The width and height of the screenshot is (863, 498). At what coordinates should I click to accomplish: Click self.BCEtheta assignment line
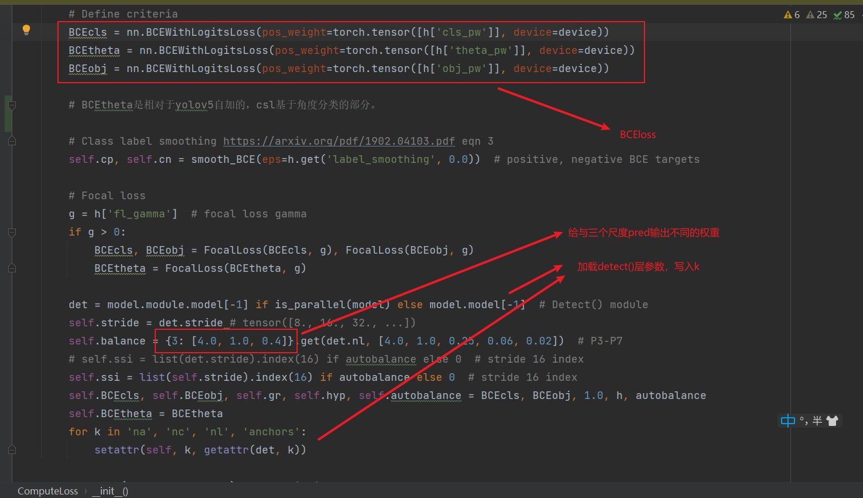[x=145, y=414]
